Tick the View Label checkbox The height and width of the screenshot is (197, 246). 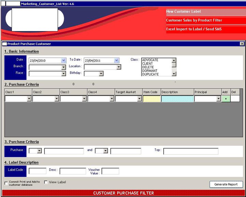[46, 182]
